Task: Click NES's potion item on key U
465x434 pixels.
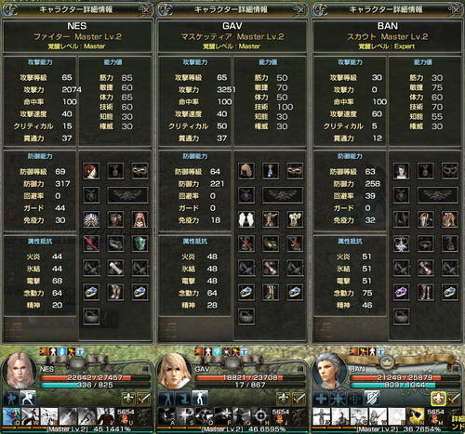Action: tap(126, 416)
